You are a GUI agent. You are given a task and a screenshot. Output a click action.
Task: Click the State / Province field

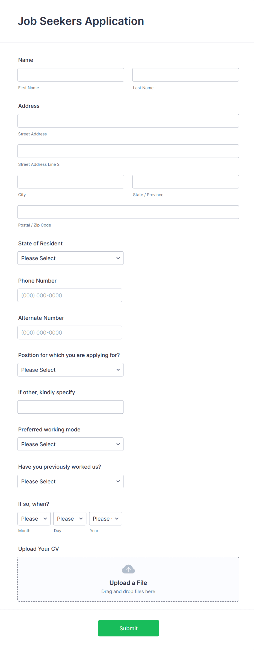(x=185, y=181)
